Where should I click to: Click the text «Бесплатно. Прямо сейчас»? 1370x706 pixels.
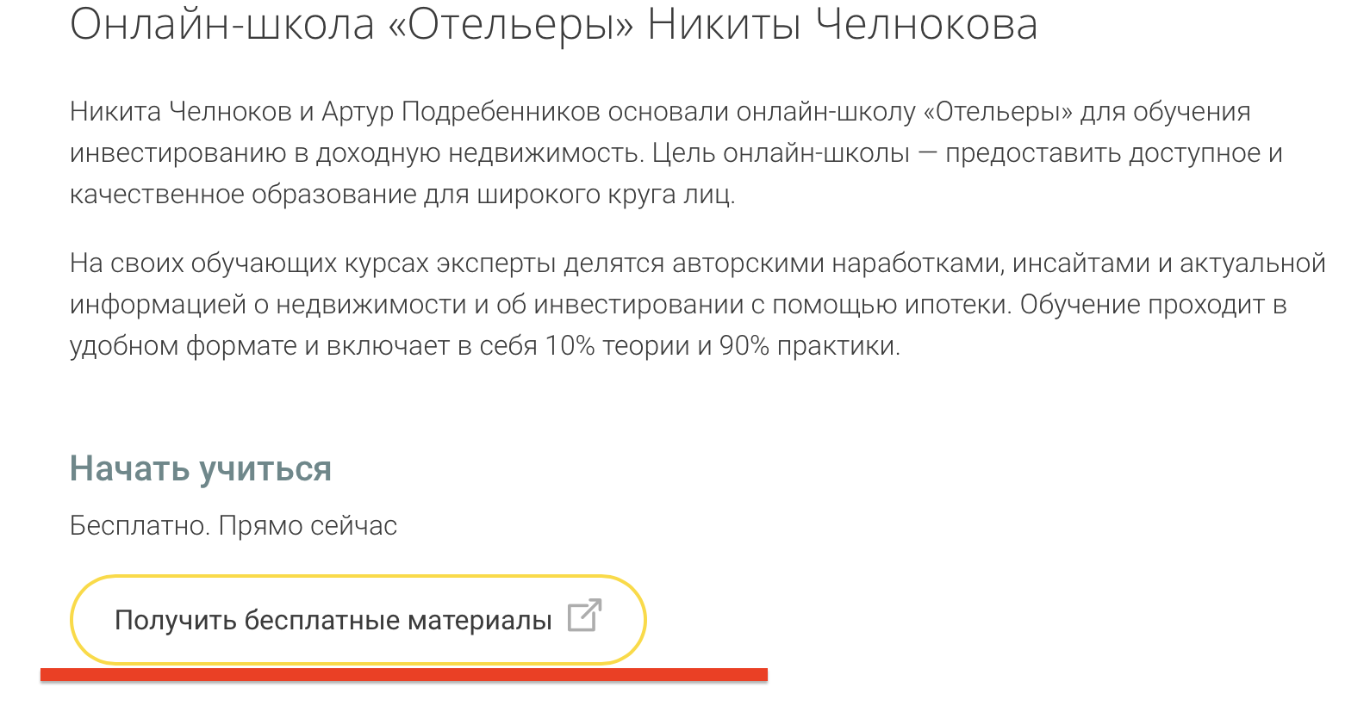point(233,525)
